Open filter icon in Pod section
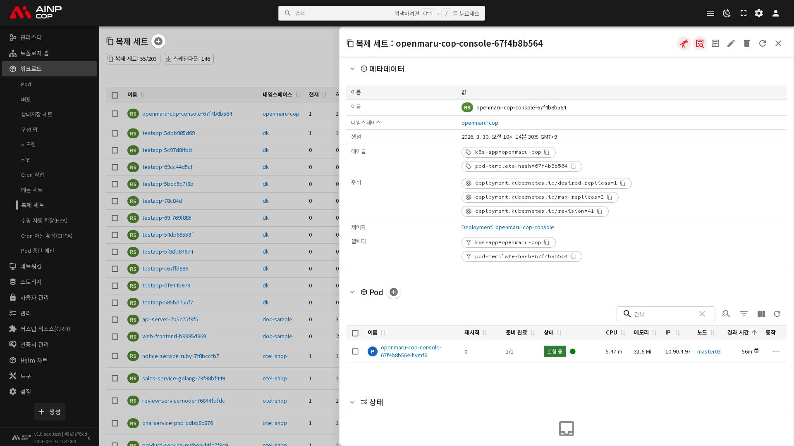The height and width of the screenshot is (446, 794). [744, 314]
